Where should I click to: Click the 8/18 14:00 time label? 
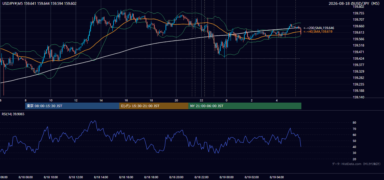pyautogui.click(x=101, y=177)
